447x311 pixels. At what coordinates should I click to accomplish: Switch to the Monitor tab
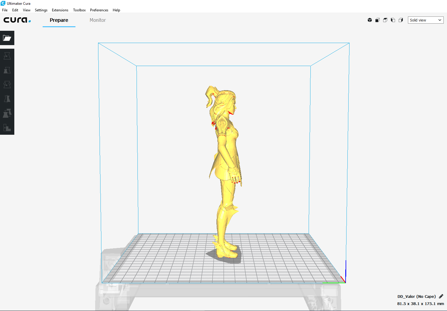[x=98, y=20]
